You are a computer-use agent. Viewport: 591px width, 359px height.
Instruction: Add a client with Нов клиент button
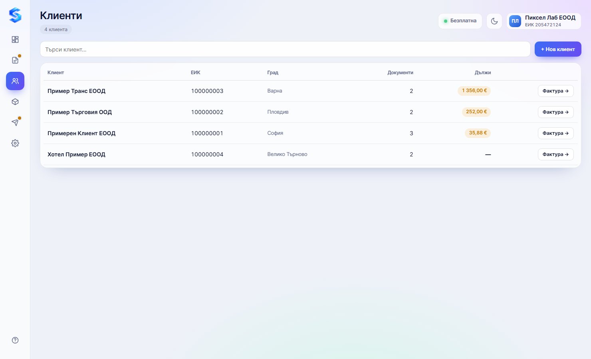(558, 49)
